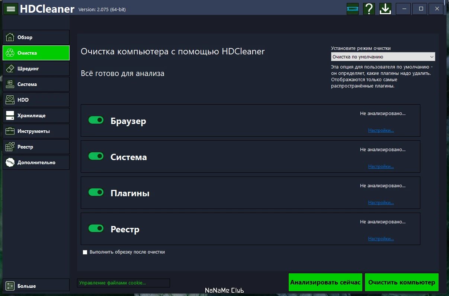
Task: Click the HDCleaner title text
Action: click(47, 9)
